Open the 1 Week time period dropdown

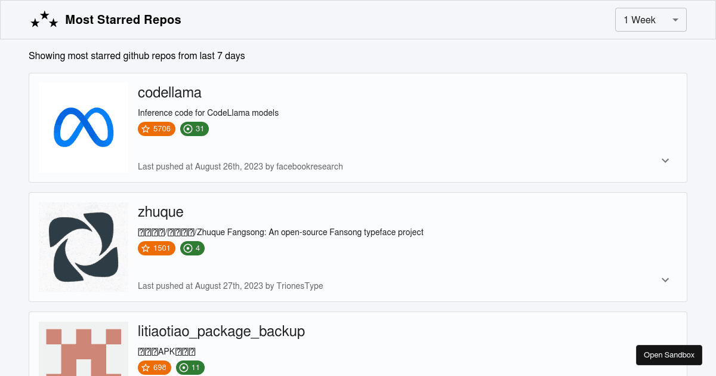650,20
